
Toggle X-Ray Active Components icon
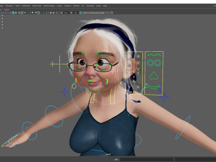pos(54,13)
